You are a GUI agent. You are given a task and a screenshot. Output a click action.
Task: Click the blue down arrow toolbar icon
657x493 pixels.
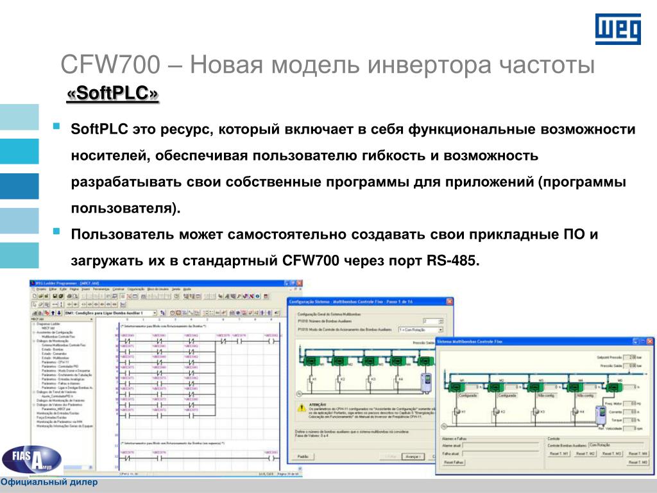click(x=58, y=313)
